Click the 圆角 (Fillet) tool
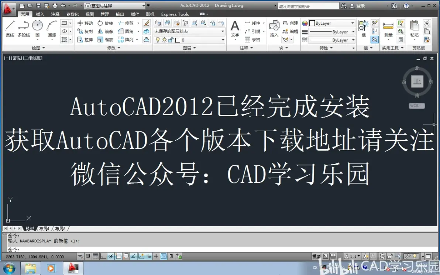Image resolution: width=440 pixels, height=275 pixels. (x=126, y=31)
